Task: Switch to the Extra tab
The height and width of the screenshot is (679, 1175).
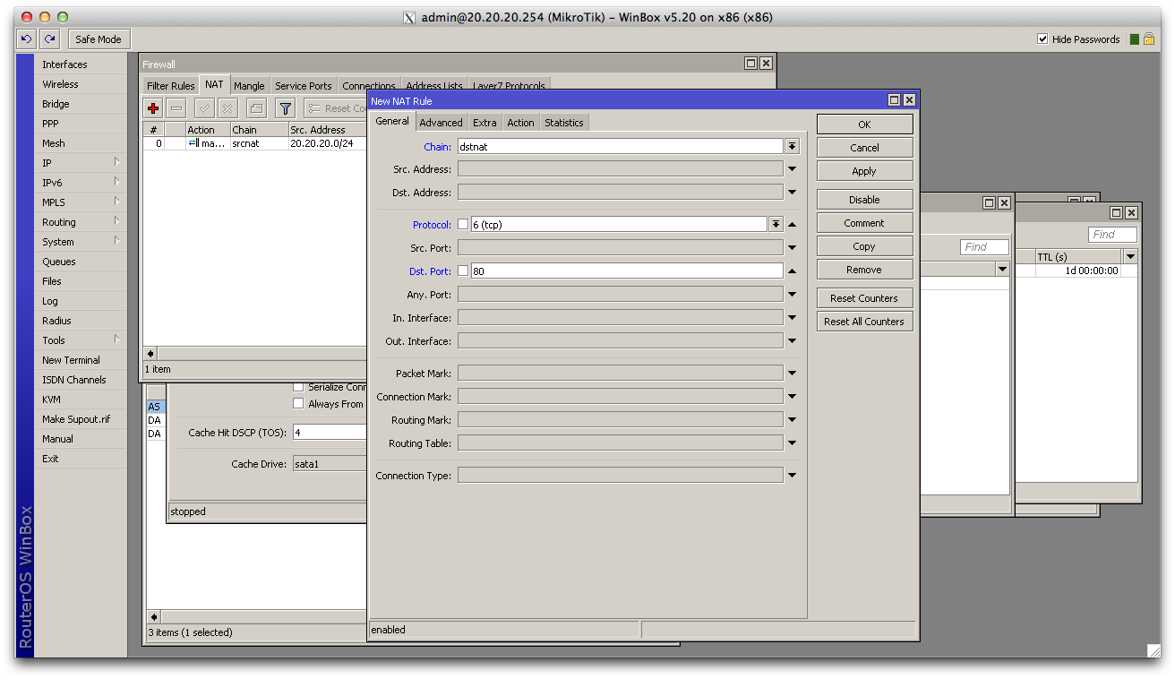Action: pos(485,123)
